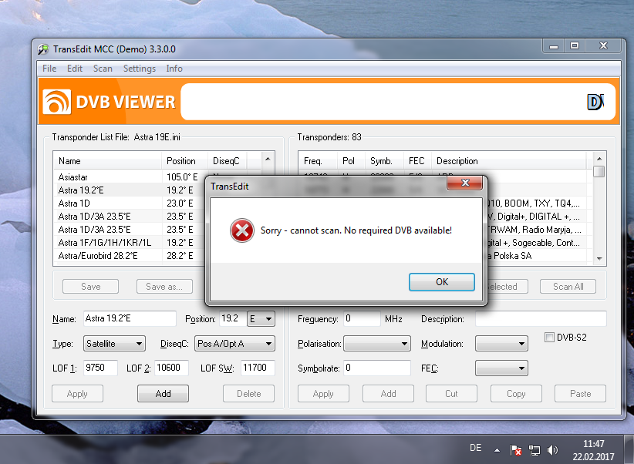Click the DE language indicator in taskbar

(x=475, y=448)
